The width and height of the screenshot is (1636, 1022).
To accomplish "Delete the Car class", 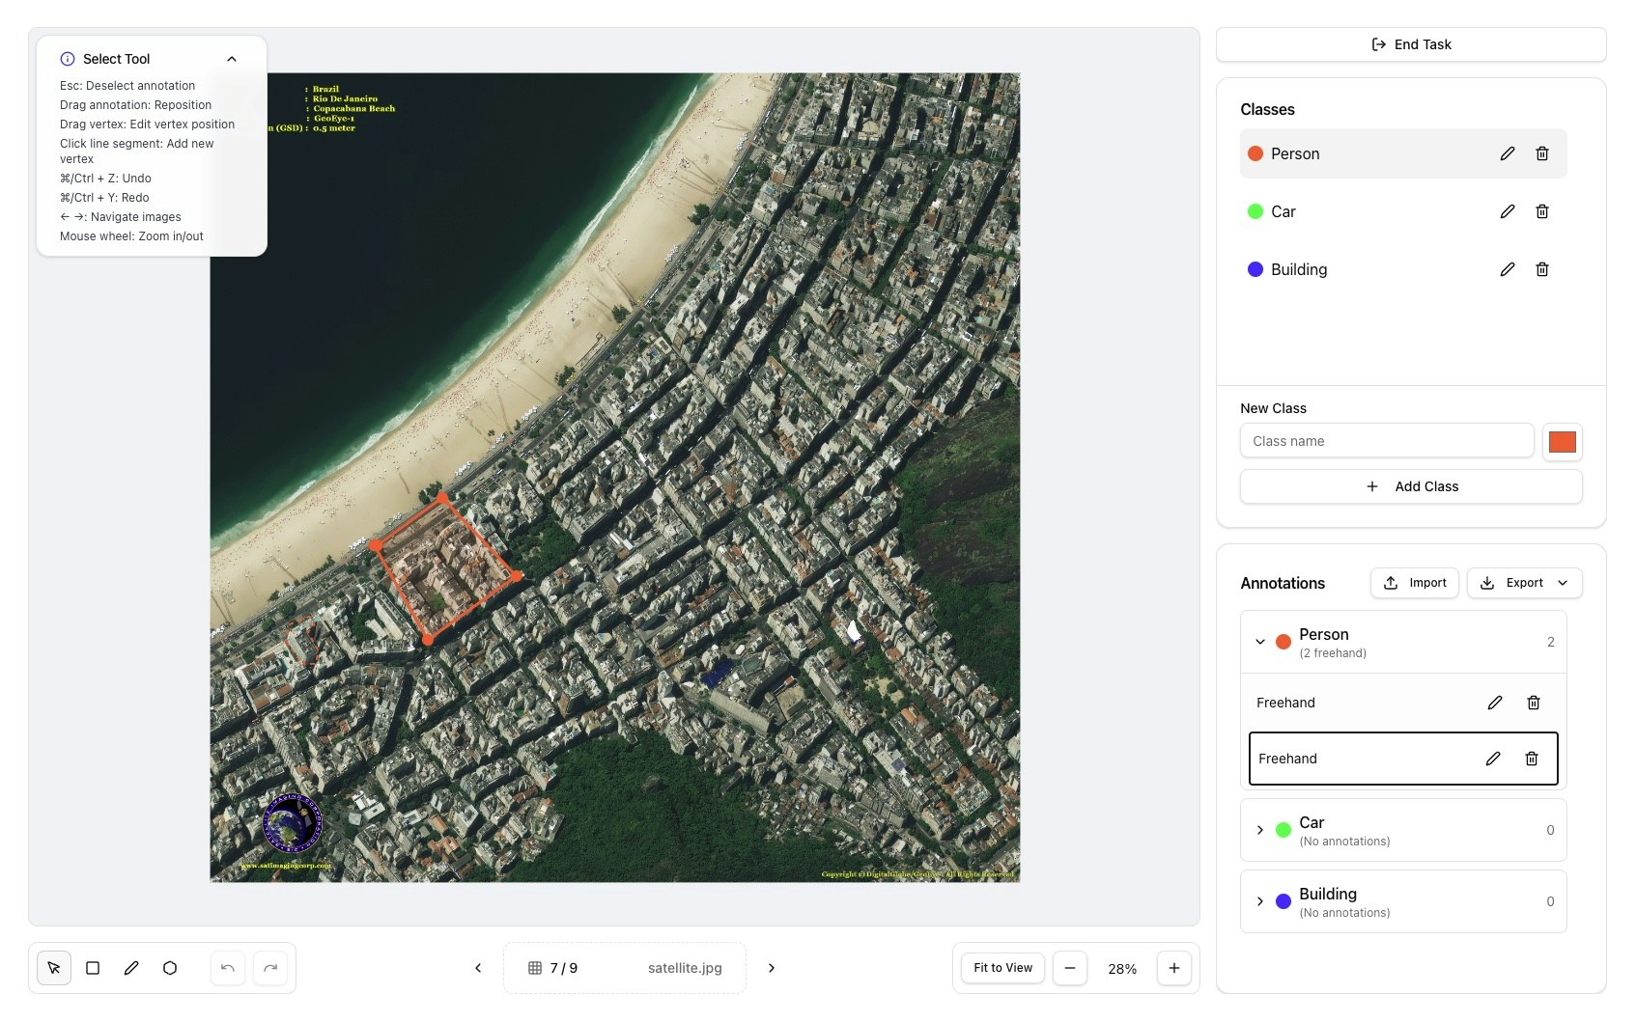I will 1542,211.
